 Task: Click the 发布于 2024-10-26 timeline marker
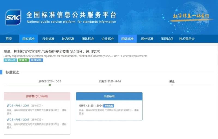50,85
